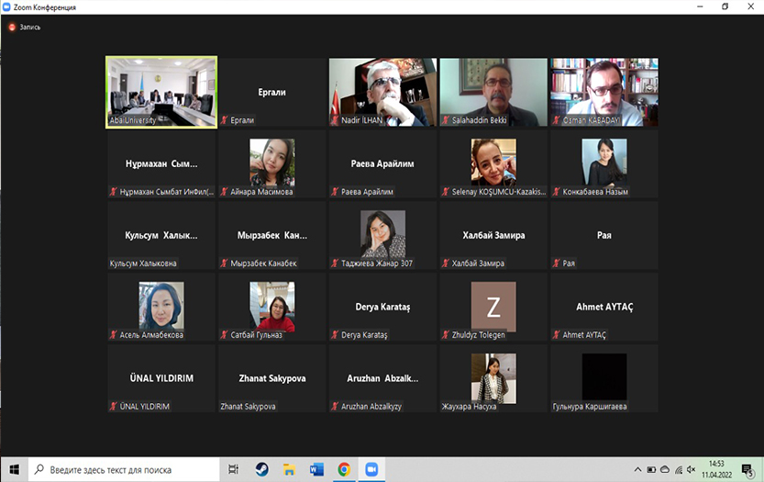Image resolution: width=764 pixels, height=482 pixels.
Task: Open the Windows Start menu
Action: click(14, 469)
